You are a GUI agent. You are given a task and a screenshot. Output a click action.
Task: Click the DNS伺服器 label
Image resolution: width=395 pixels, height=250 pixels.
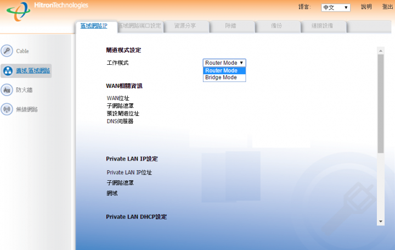point(120,121)
